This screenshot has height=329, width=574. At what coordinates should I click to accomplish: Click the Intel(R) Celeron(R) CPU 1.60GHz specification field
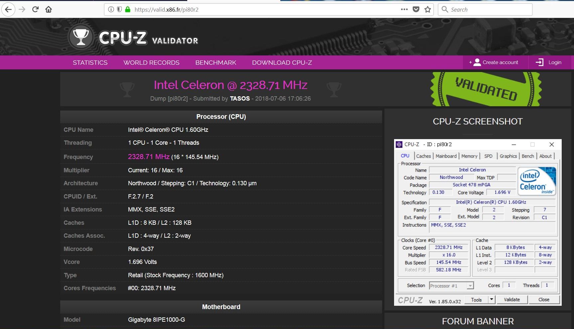(492, 202)
